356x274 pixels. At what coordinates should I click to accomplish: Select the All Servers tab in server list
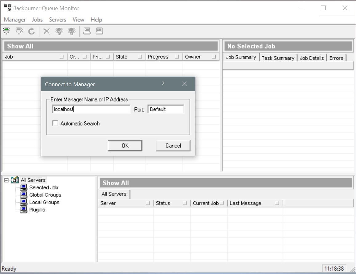[x=114, y=194]
